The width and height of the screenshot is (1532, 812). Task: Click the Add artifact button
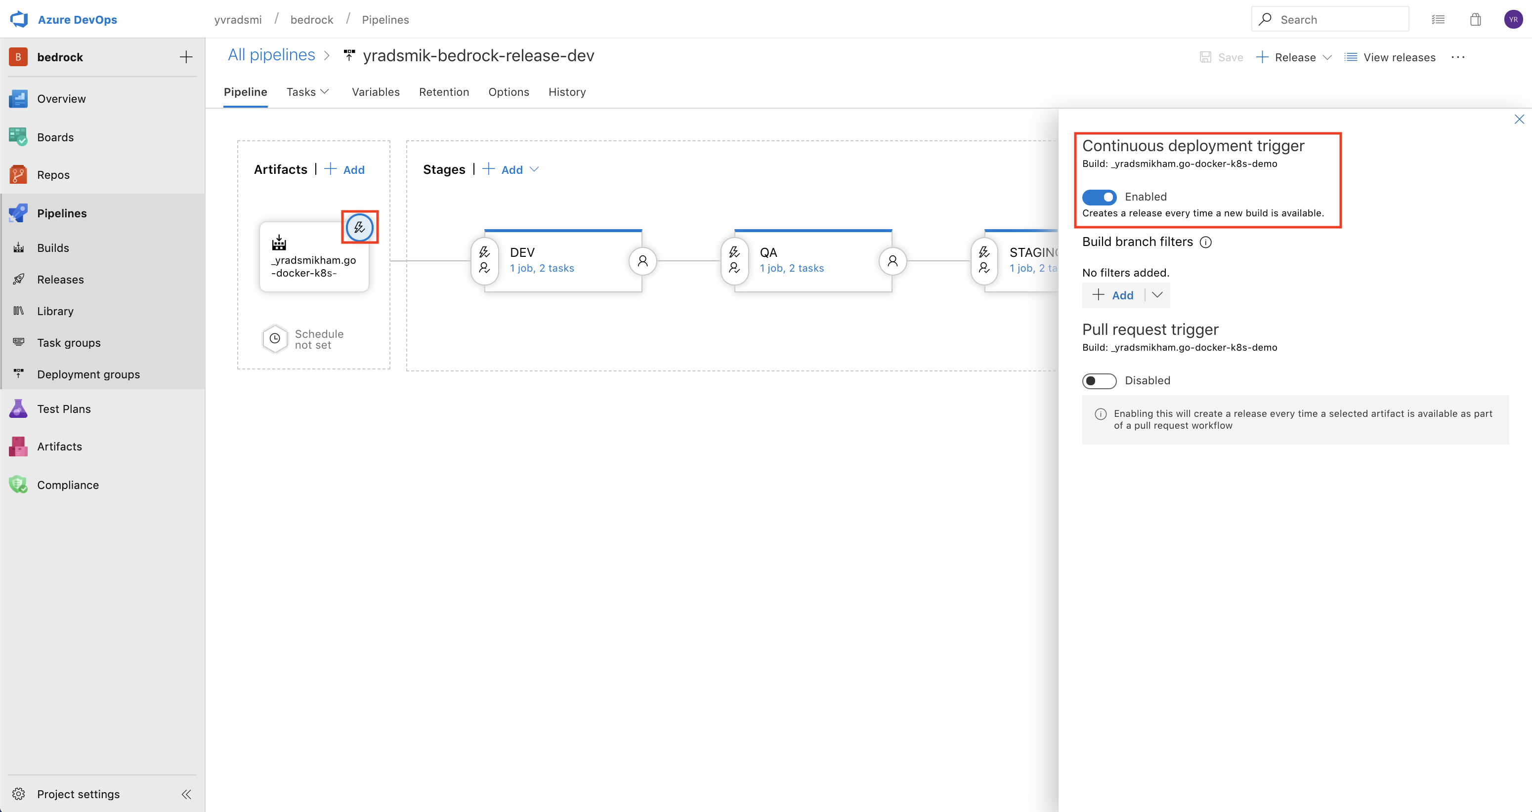click(343, 169)
